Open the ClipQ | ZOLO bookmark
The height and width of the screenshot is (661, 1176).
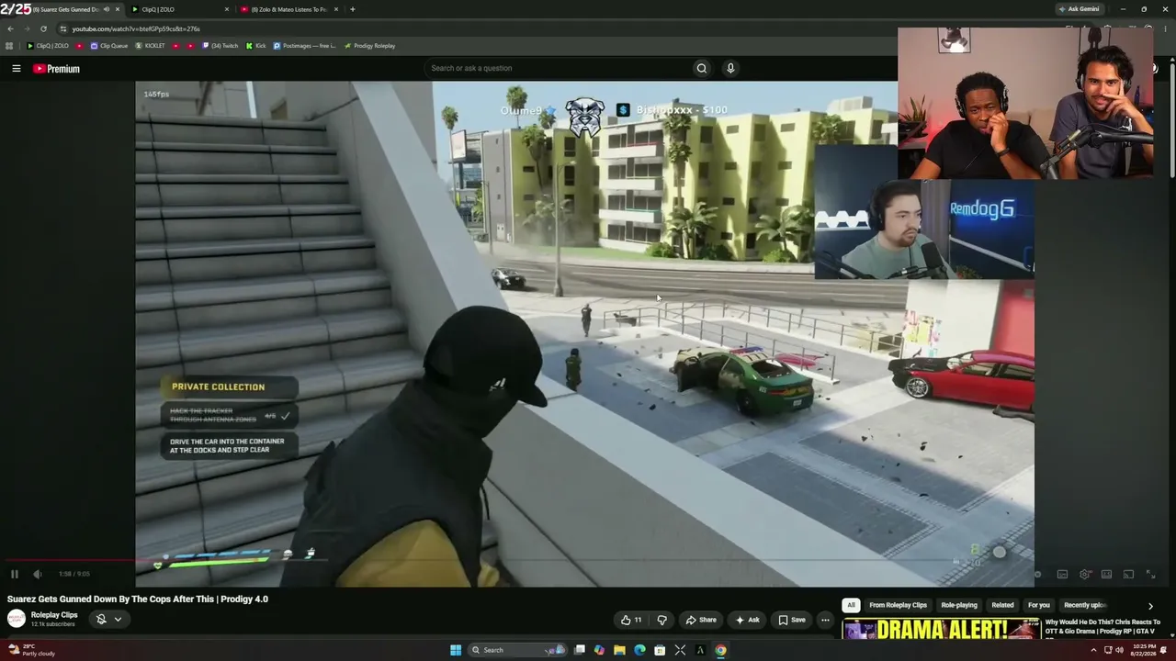[48, 46]
